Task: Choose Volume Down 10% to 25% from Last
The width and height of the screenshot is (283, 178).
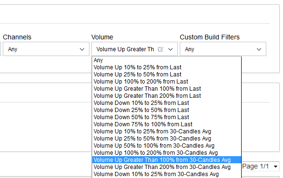Action: coord(166,103)
